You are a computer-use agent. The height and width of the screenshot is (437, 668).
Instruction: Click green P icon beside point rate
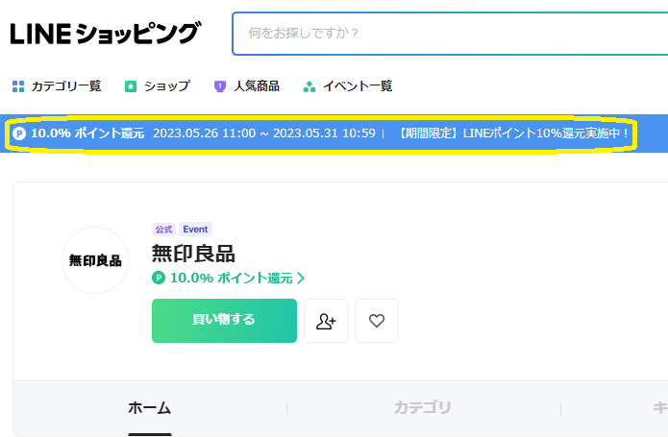tap(159, 278)
